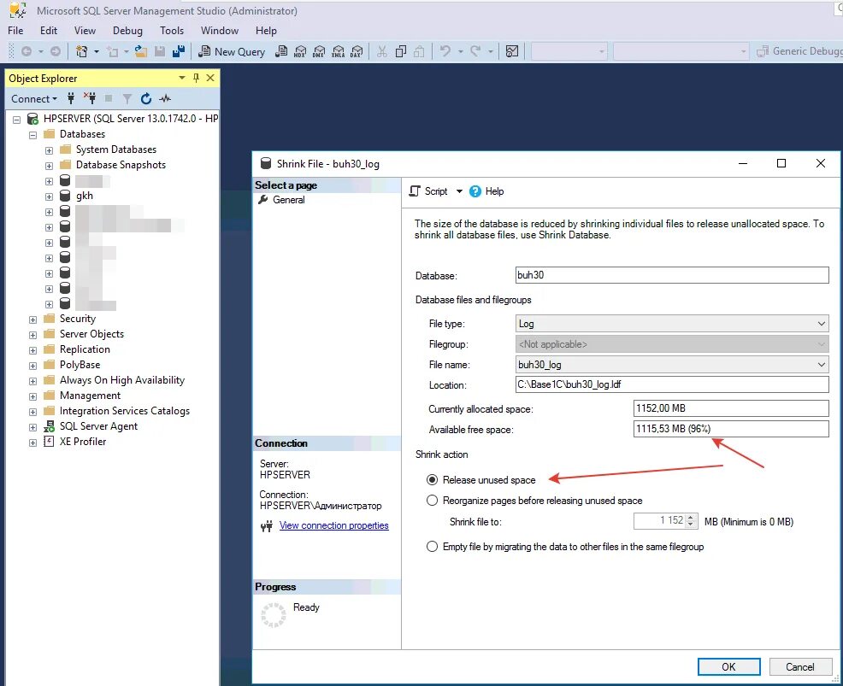This screenshot has height=686, width=843.
Task: Expand the System Databases folder
Action: [49, 150]
